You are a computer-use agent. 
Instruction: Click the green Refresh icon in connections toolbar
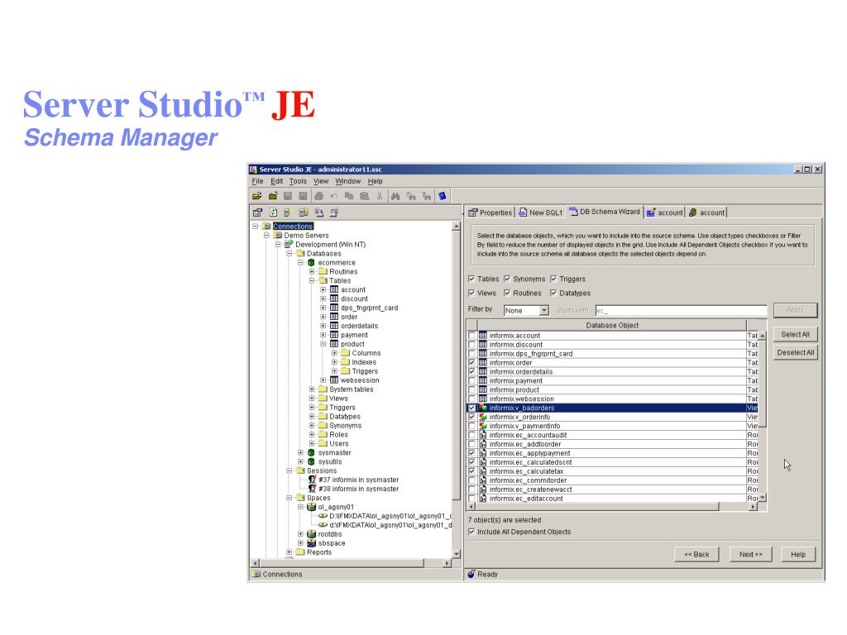(273, 212)
